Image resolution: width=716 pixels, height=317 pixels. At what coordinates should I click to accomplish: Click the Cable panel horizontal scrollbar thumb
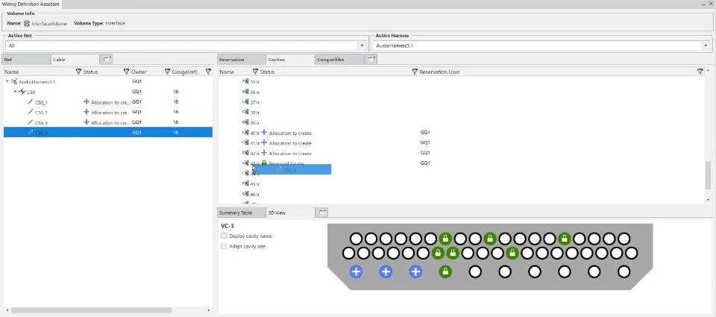91,310
